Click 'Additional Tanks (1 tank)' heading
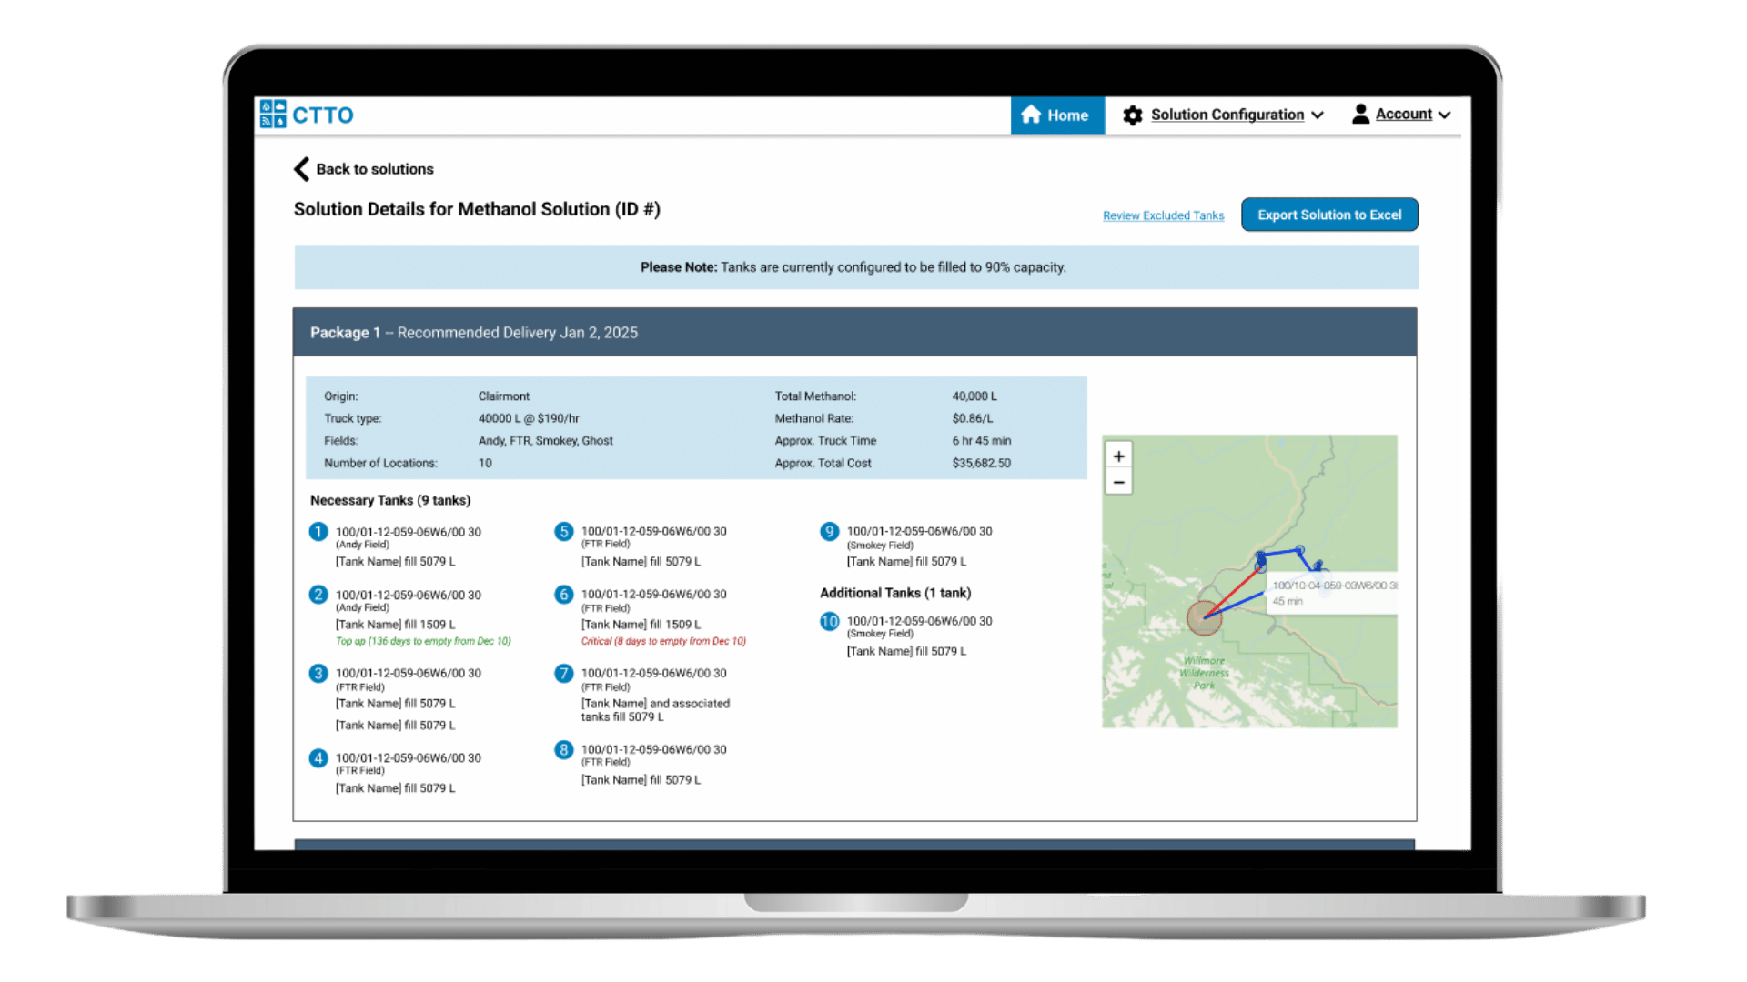The width and height of the screenshot is (1747, 982). point(895,594)
